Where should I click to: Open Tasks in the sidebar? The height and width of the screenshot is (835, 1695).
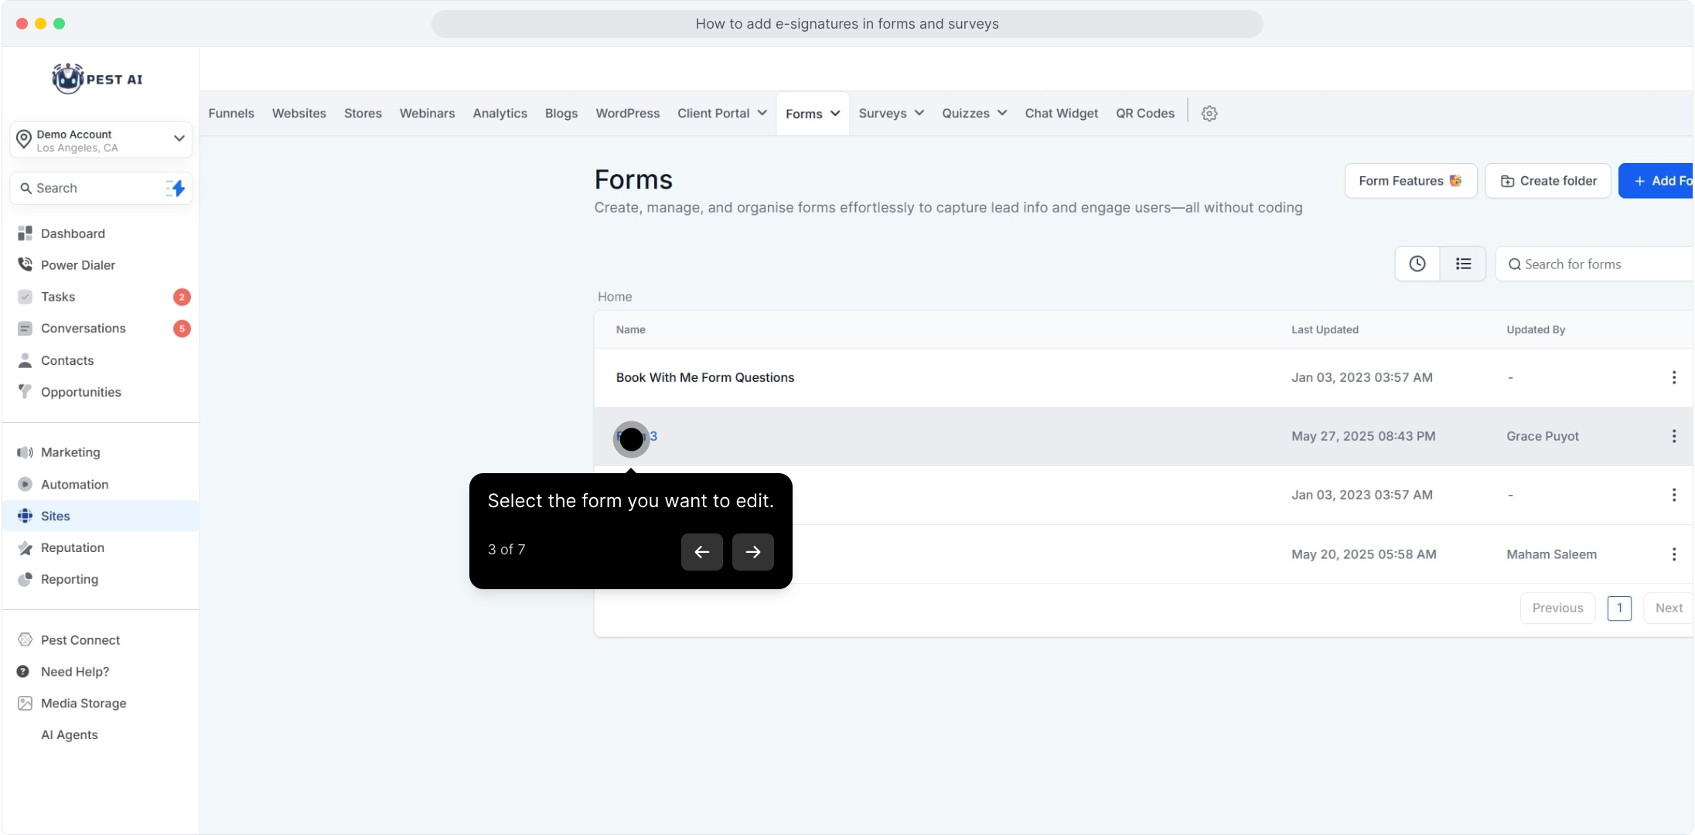pos(58,297)
